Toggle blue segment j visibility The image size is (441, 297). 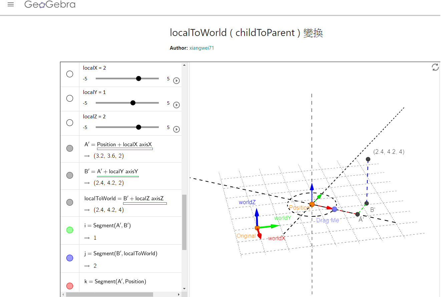click(x=69, y=258)
